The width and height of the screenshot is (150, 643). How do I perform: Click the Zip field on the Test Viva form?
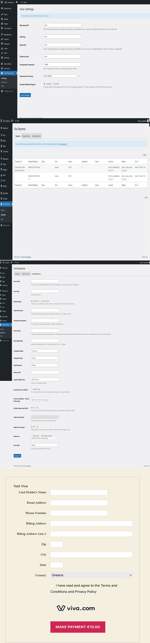pyautogui.click(x=57, y=544)
